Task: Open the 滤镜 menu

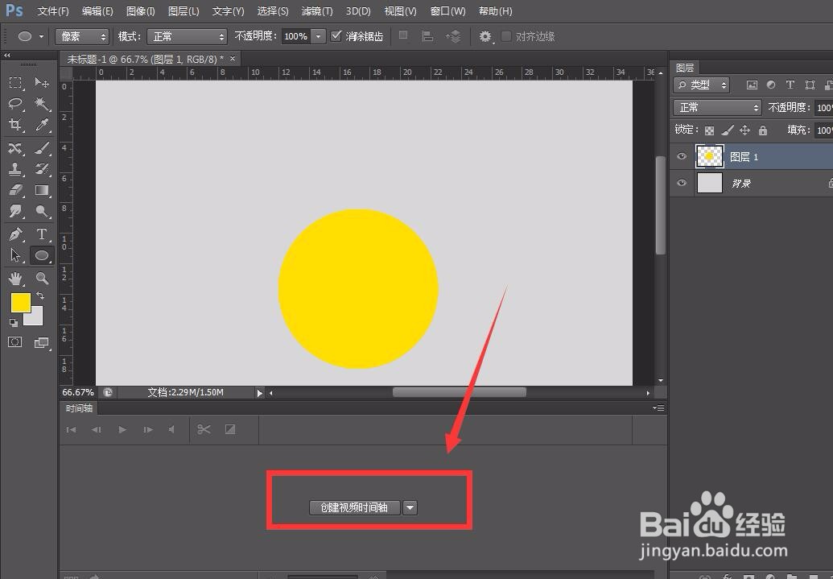Action: coord(316,10)
